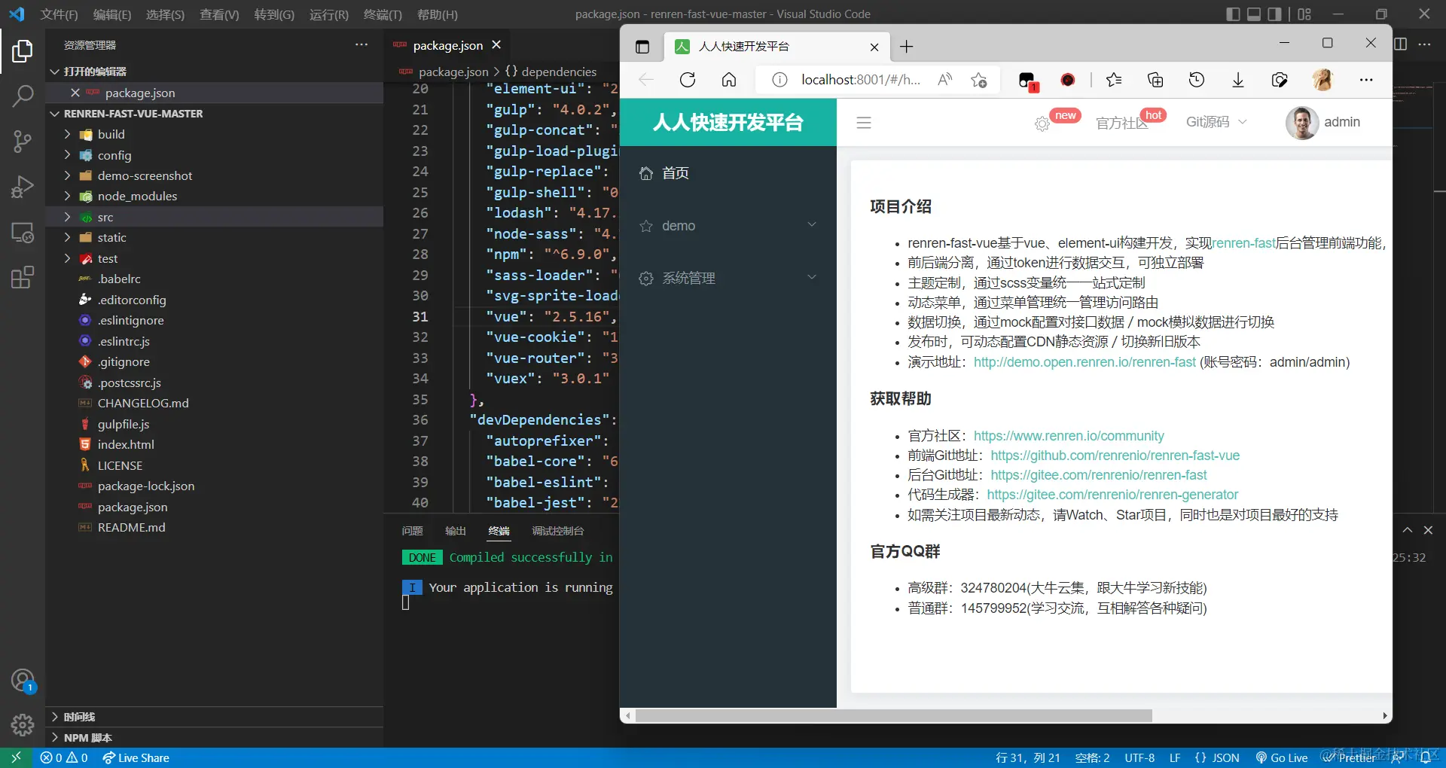Open README.md in the file explorer
This screenshot has height=768, width=1446.
coord(214,527)
